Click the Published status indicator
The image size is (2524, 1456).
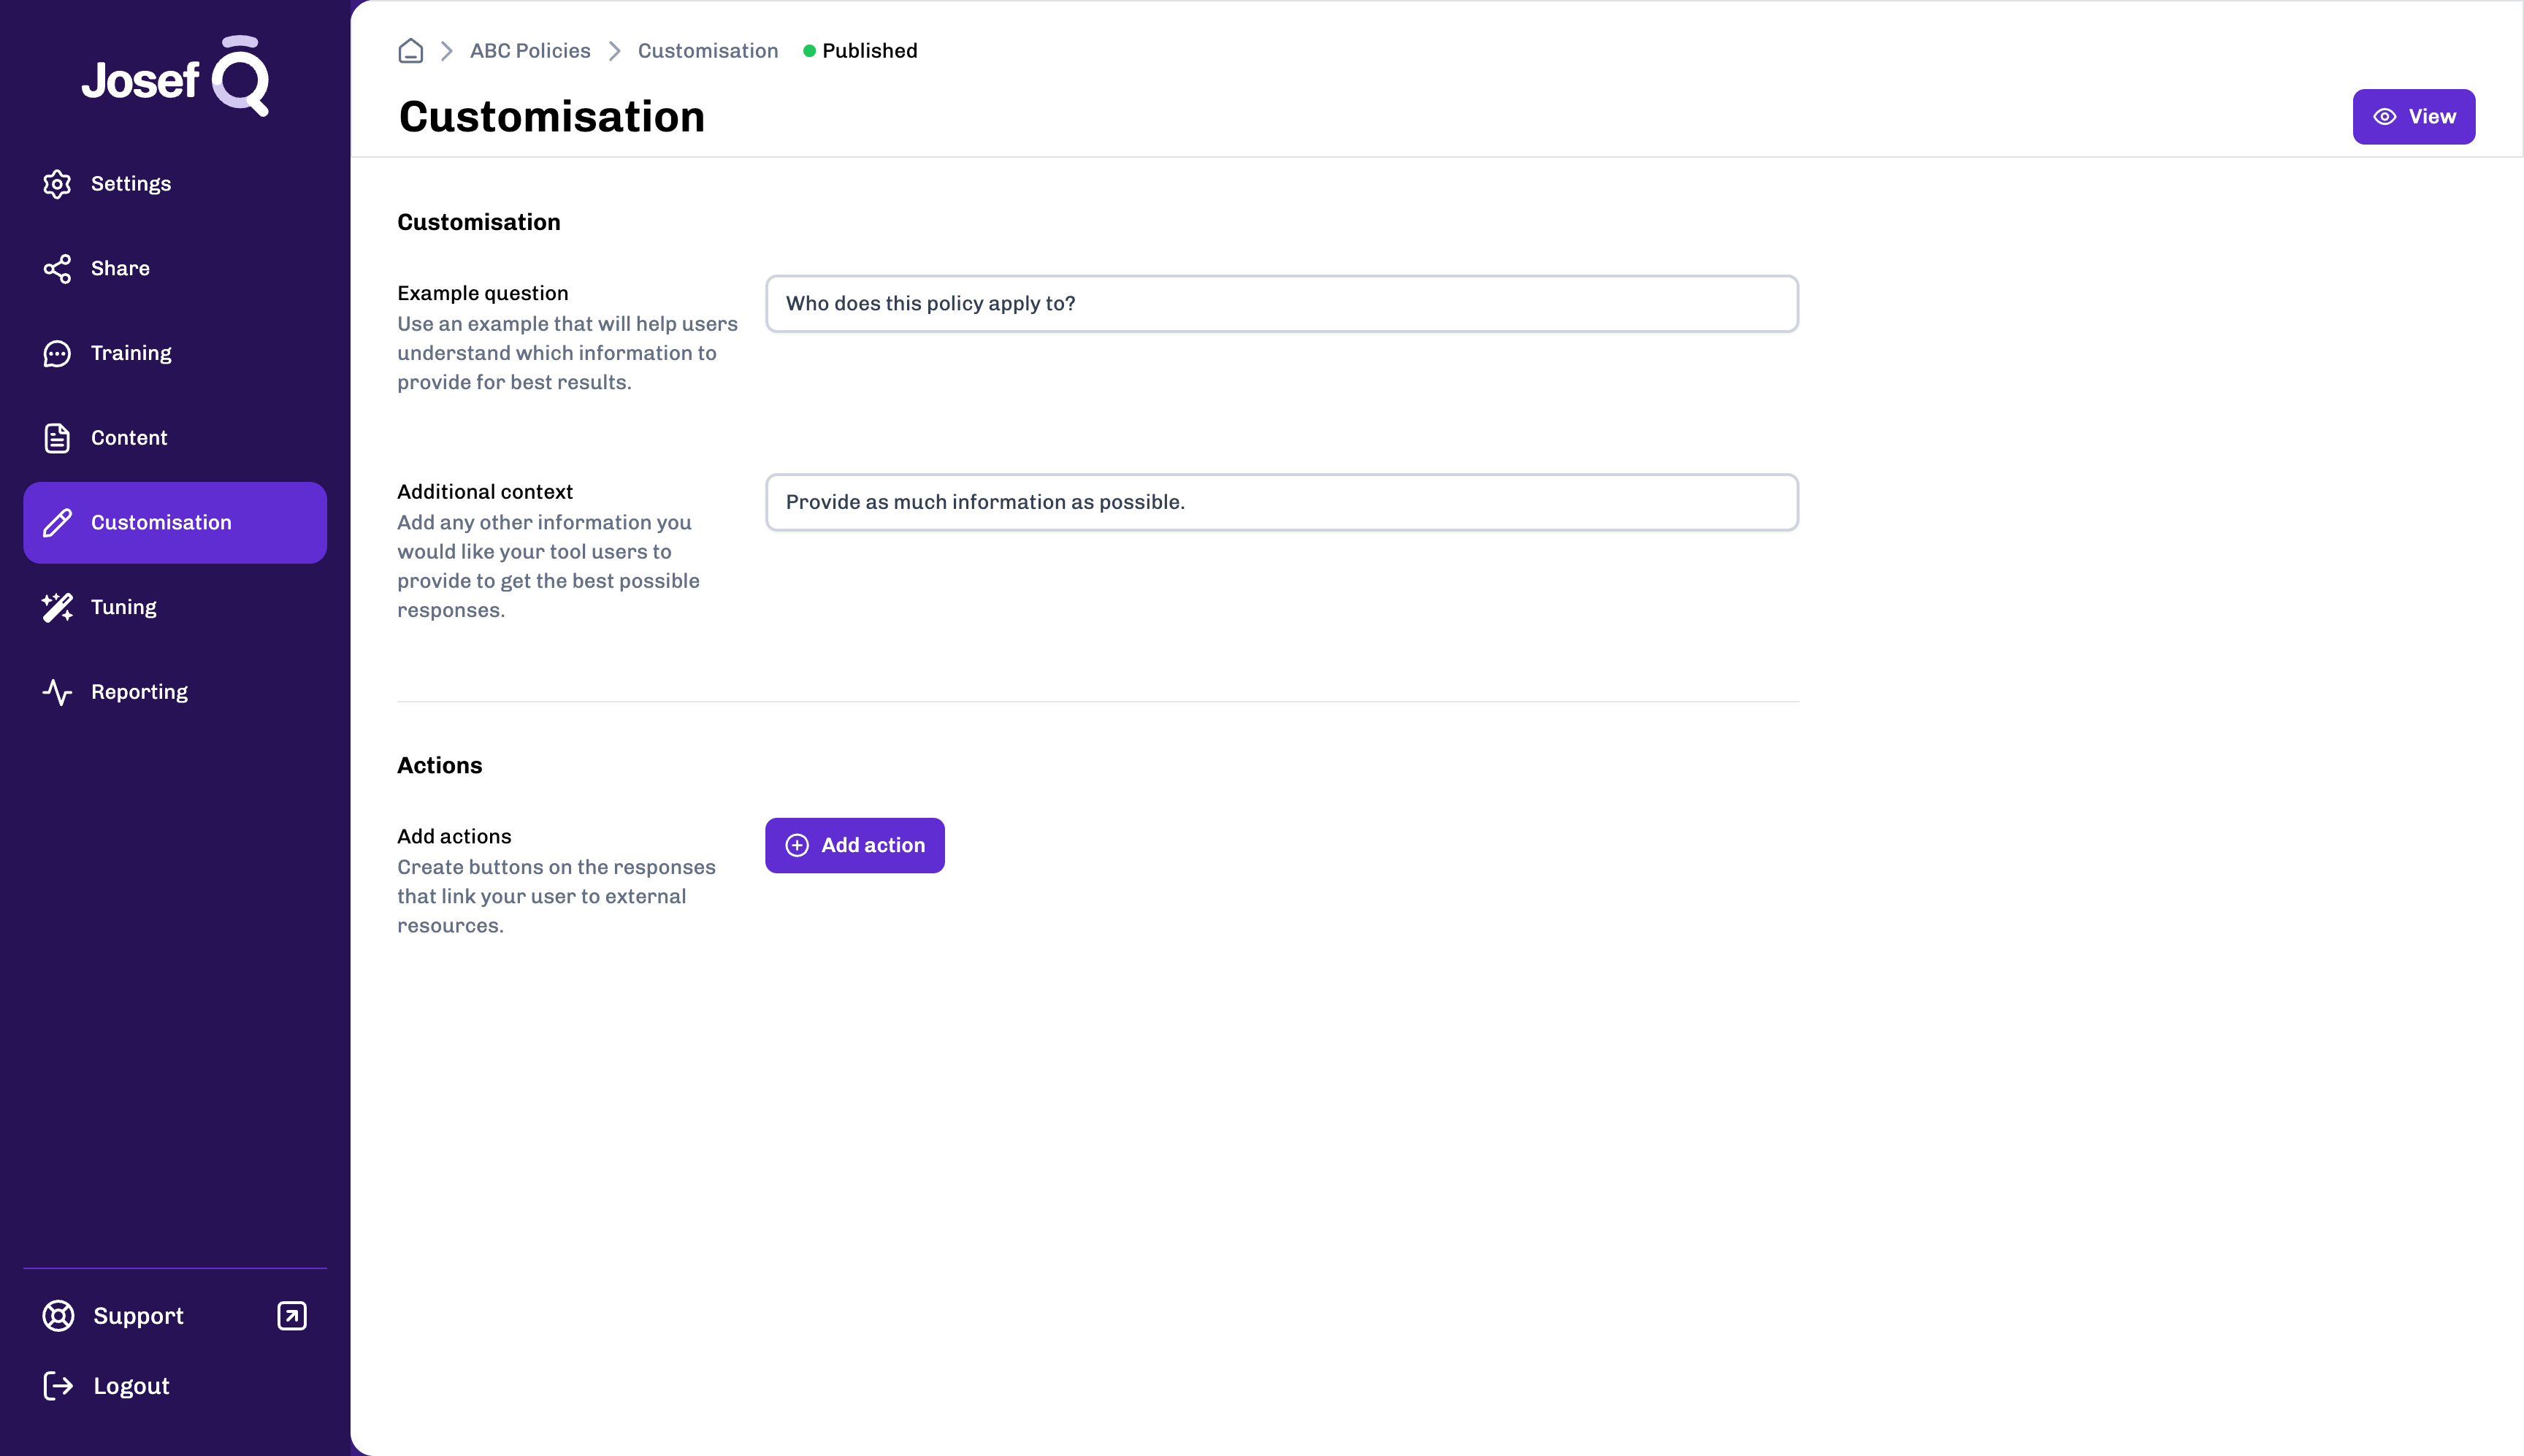coord(860,51)
